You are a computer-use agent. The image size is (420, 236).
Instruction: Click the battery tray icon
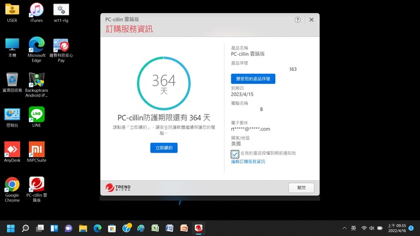[x=380, y=228]
